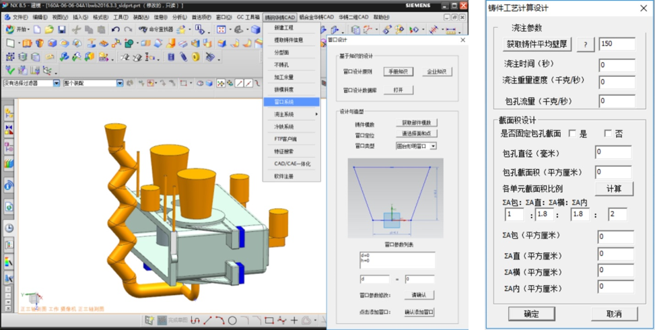Click the 请选择面和点 button
The image size is (655, 330).
417,133
